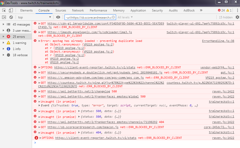Expand the 45 messages group
This screenshot has height=148, width=240.
tap(3, 24)
